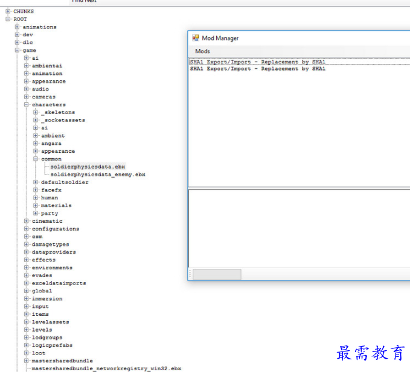Screen dimensions: 410x372
Task: Select the human folder label
Action: [50, 197]
